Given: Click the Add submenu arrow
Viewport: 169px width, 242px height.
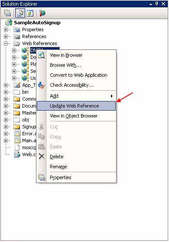Looking at the screenshot, I should click(x=112, y=96).
